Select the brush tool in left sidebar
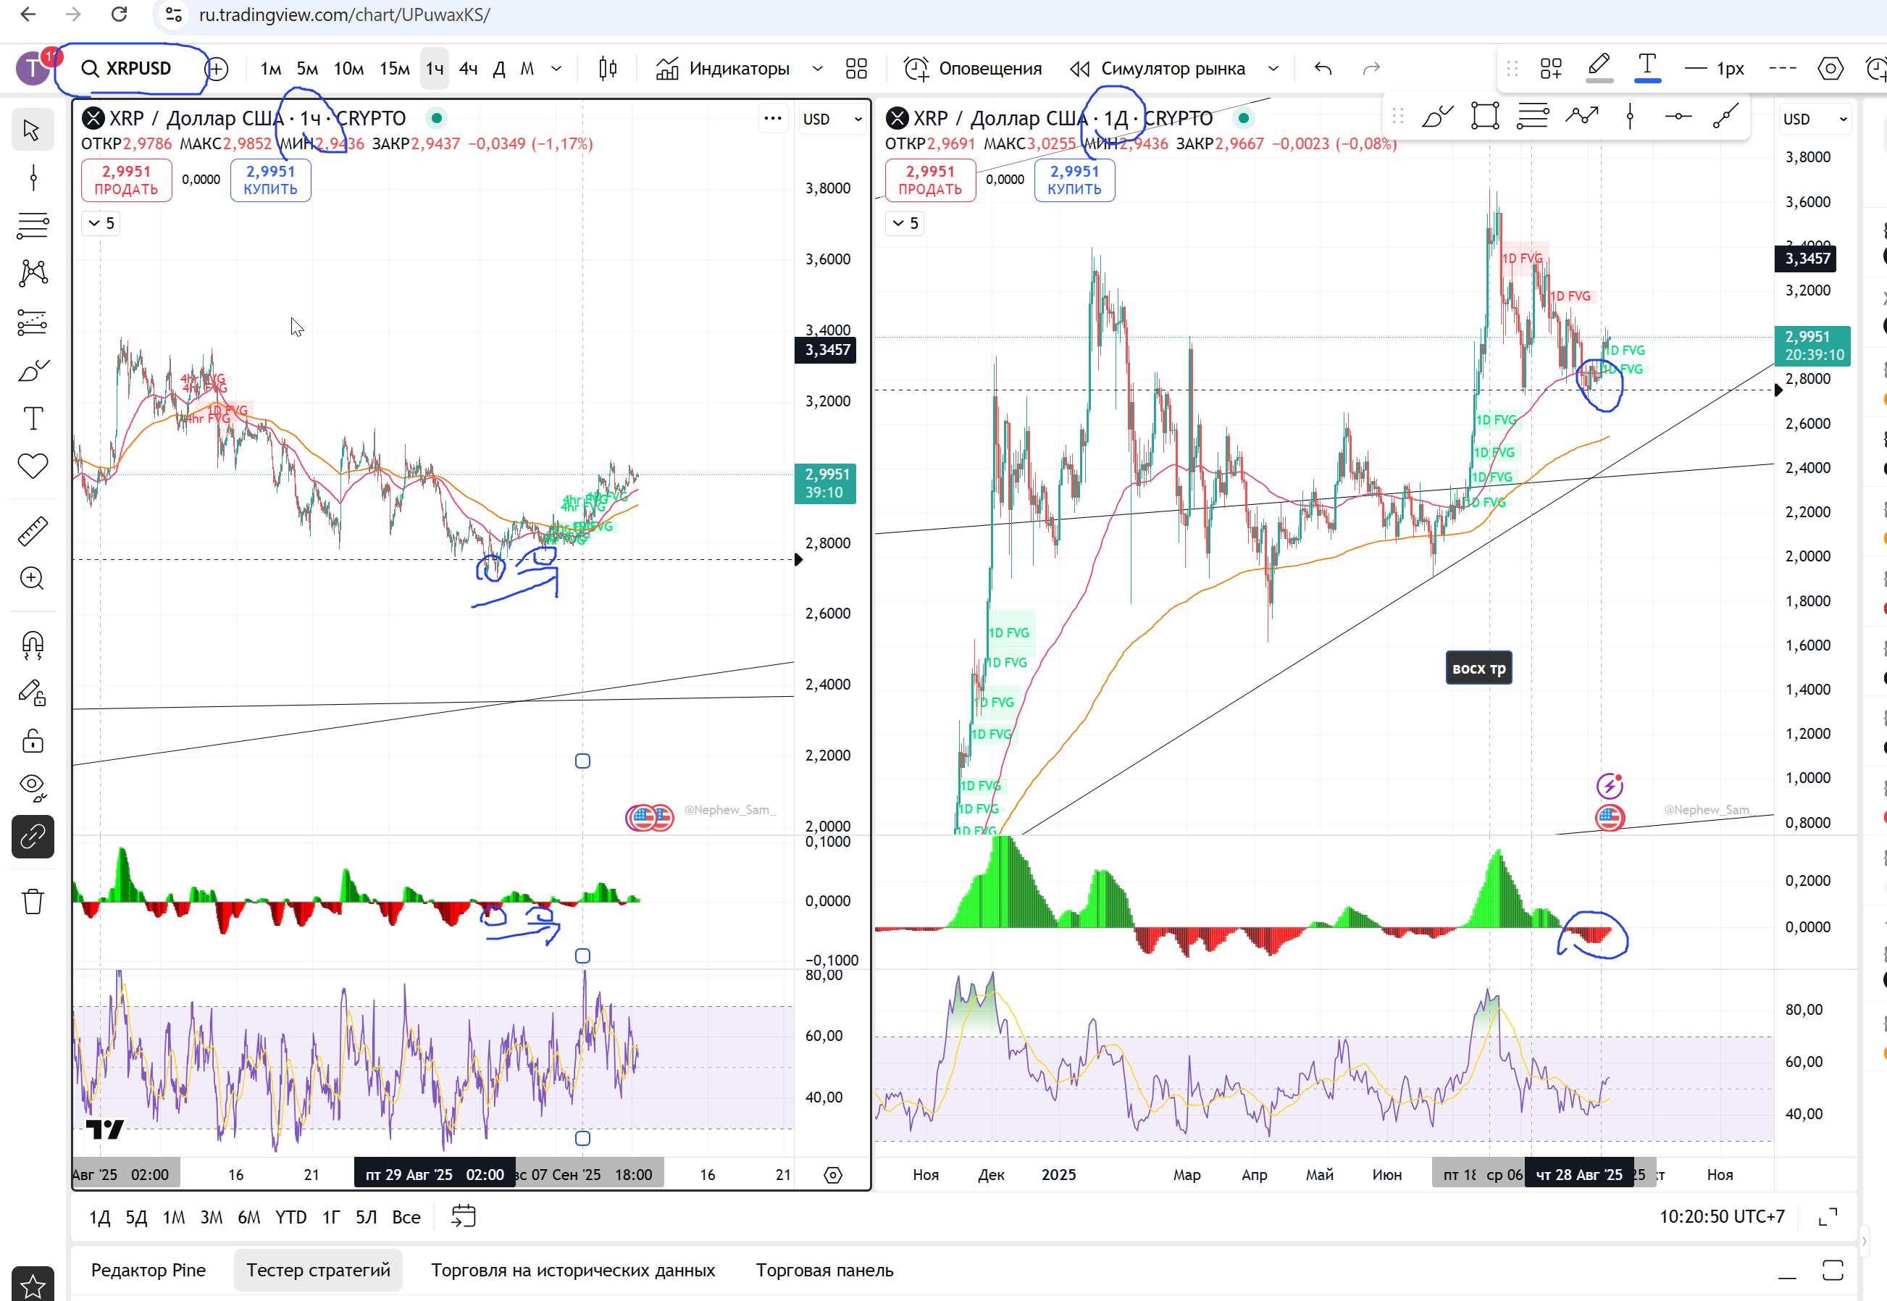The height and width of the screenshot is (1301, 1887). point(33,371)
